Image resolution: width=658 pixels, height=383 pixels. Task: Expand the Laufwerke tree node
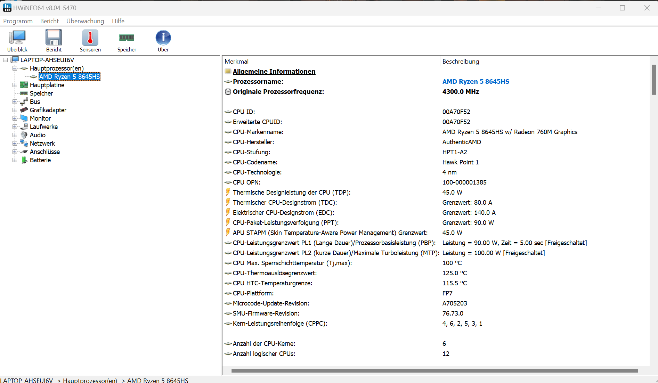[x=15, y=127]
